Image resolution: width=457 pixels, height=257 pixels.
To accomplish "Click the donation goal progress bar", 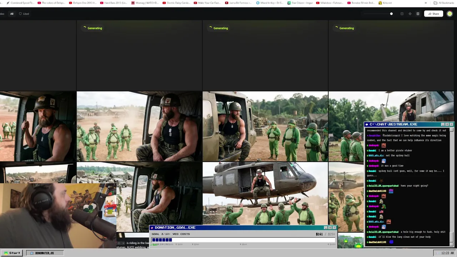I will click(x=243, y=240).
